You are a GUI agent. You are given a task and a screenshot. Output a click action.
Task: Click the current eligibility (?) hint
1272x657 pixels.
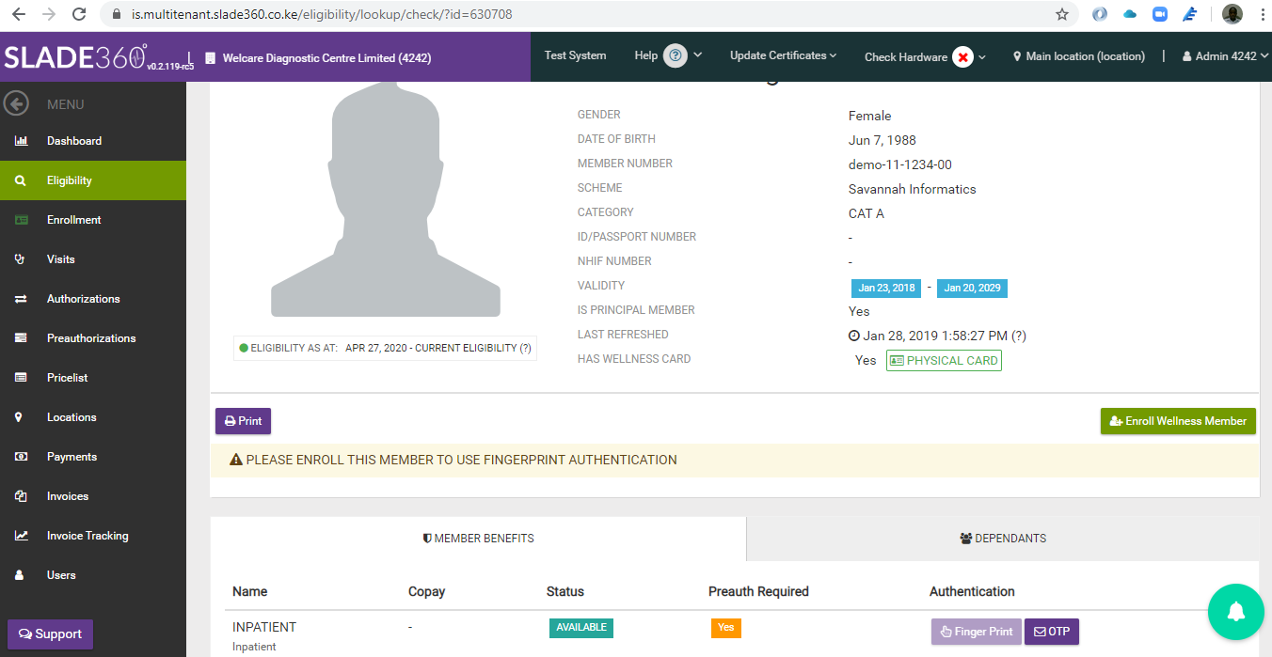click(525, 348)
